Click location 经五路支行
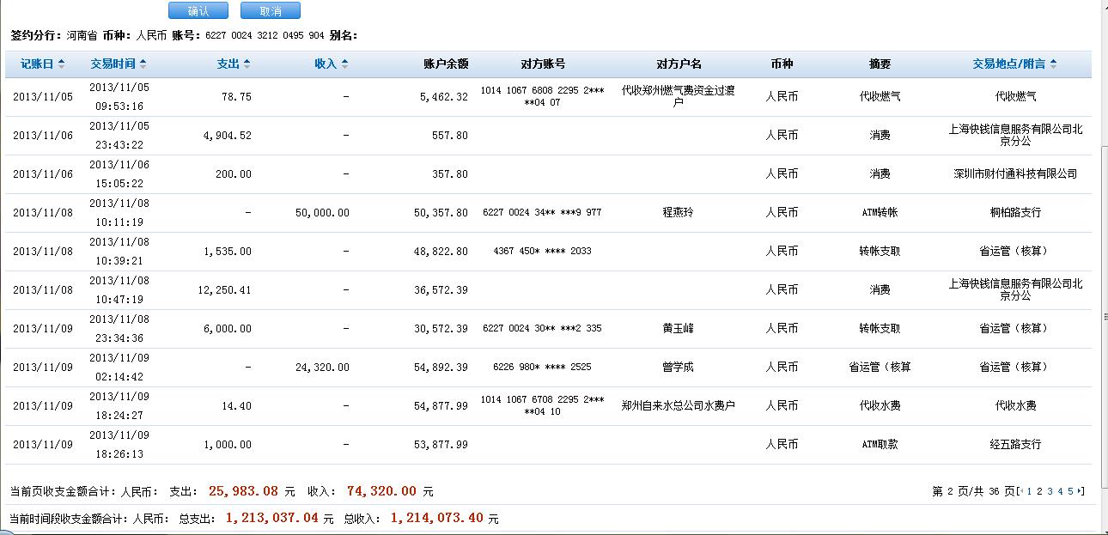Image resolution: width=1108 pixels, height=535 pixels. (1015, 445)
